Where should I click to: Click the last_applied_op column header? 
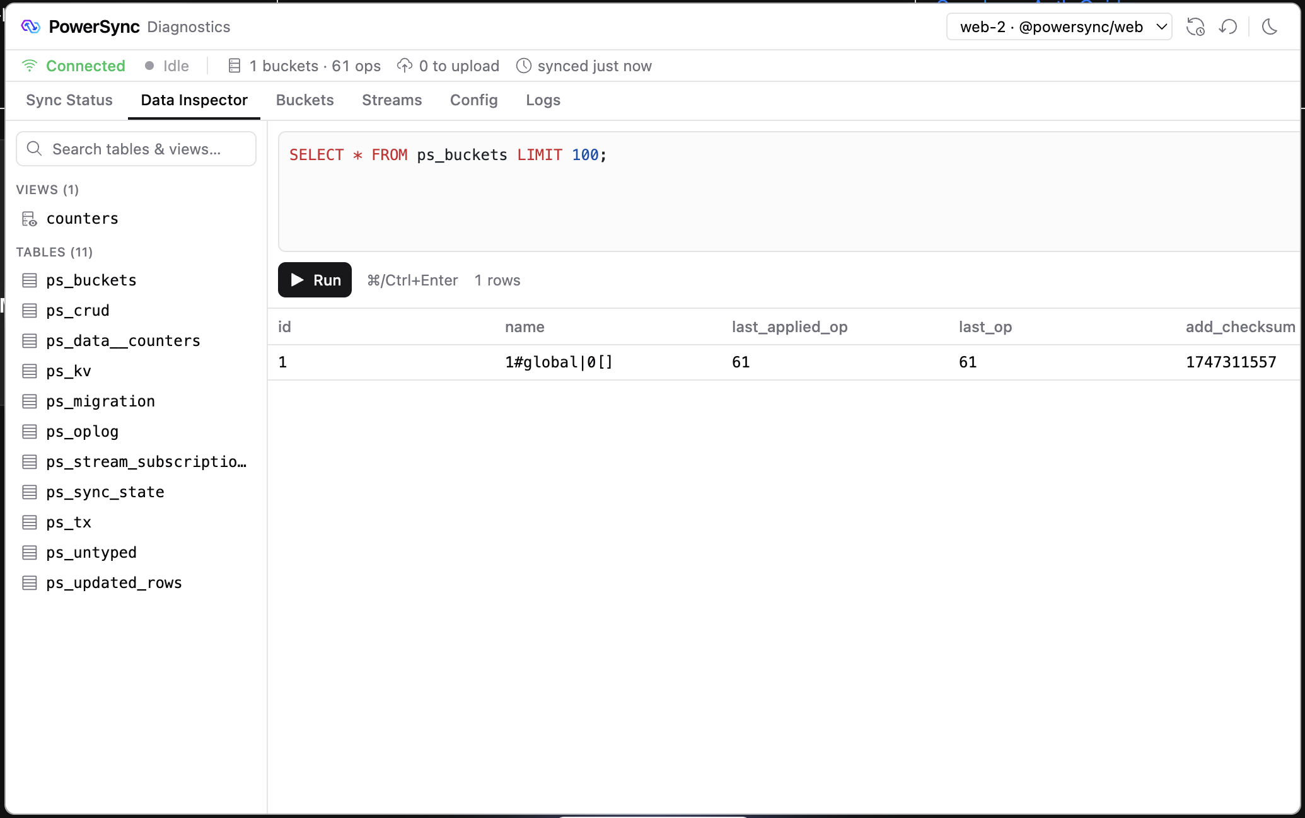(789, 326)
